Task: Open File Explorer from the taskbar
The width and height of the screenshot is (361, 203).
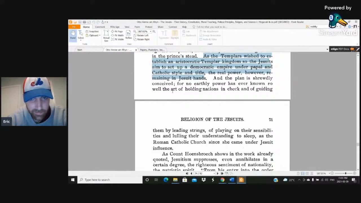Action: click(175, 180)
